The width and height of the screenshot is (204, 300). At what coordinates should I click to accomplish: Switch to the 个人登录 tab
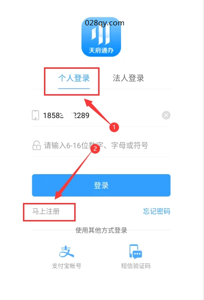[74, 78]
